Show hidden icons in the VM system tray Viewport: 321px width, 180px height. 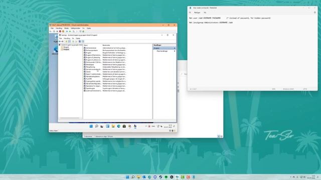point(146,126)
